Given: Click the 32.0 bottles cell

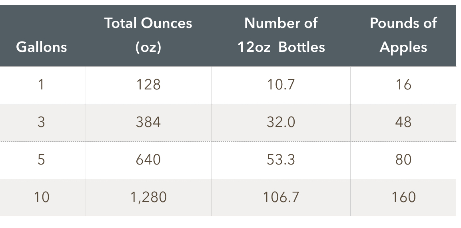Looking at the screenshot, I should click(x=281, y=122).
